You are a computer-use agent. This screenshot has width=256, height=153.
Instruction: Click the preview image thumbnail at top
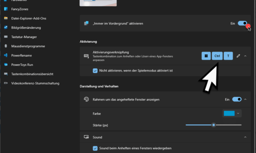pyautogui.click(x=98, y=3)
